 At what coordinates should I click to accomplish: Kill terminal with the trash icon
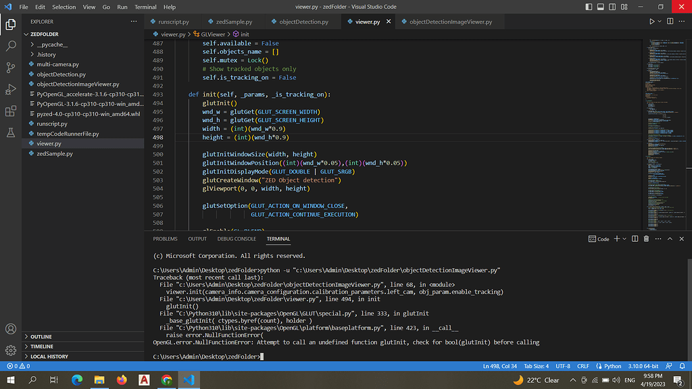click(x=646, y=238)
